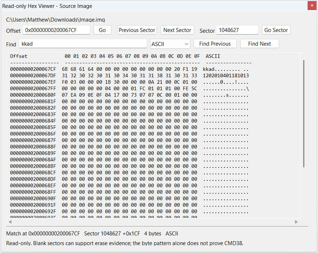Viewport: 318px width, 253px height.
Task: Open the ASCII search type dropdown
Action: pyautogui.click(x=170, y=44)
